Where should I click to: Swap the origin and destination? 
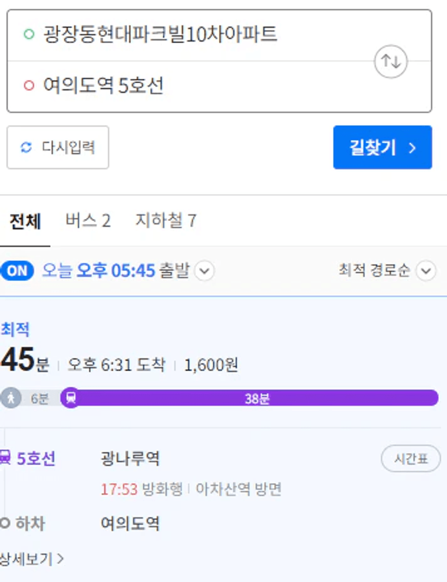pyautogui.click(x=391, y=61)
